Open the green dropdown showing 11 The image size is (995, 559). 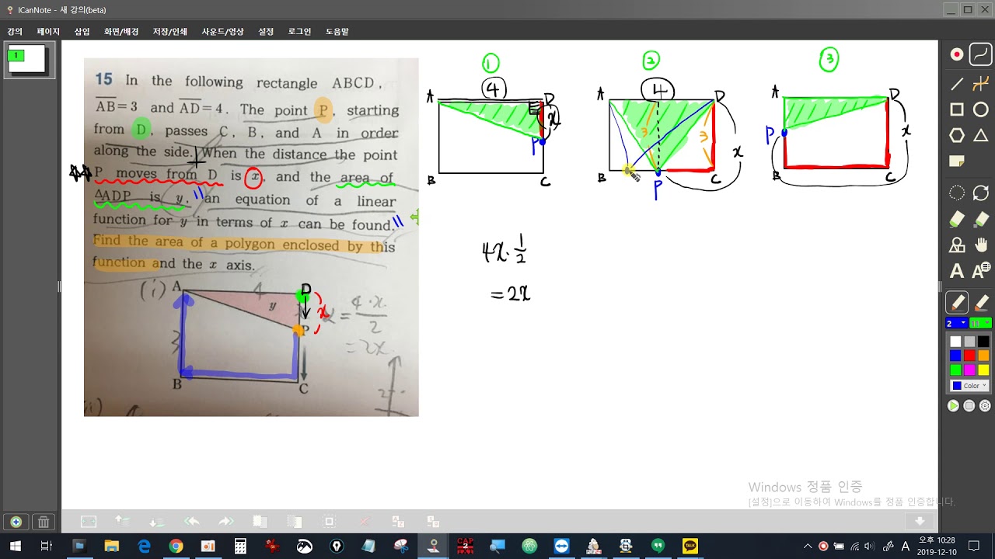pos(981,323)
